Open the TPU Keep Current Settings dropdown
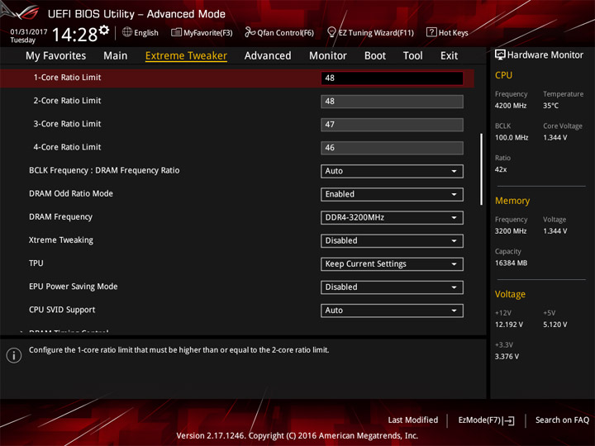This screenshot has width=595, height=446. pos(392,264)
